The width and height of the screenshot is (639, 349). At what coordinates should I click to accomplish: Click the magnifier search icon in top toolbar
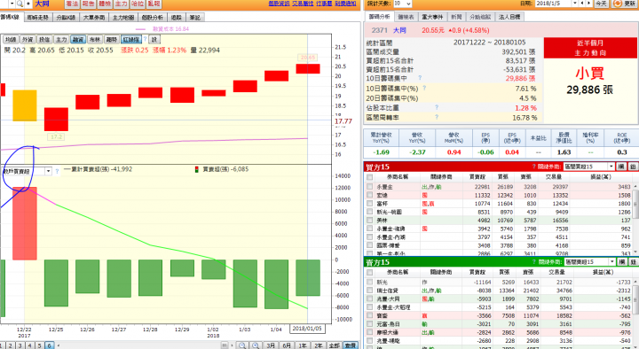[x=20, y=4]
